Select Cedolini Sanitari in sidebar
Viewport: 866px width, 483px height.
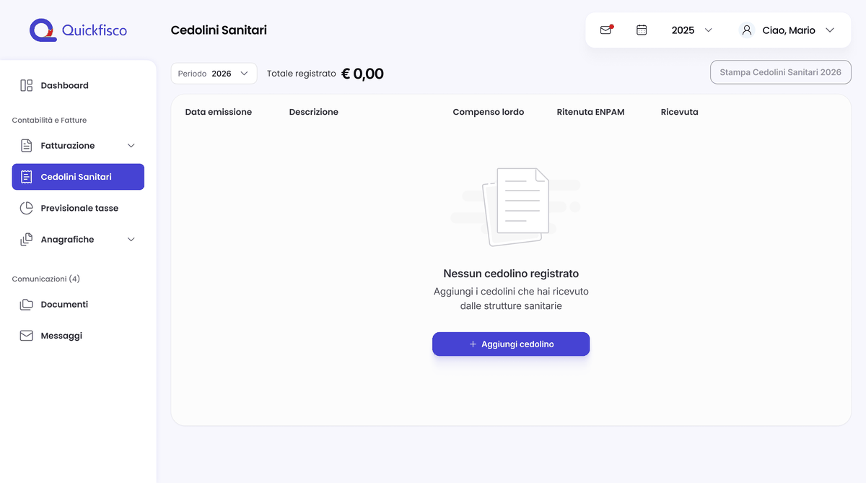pyautogui.click(x=78, y=177)
